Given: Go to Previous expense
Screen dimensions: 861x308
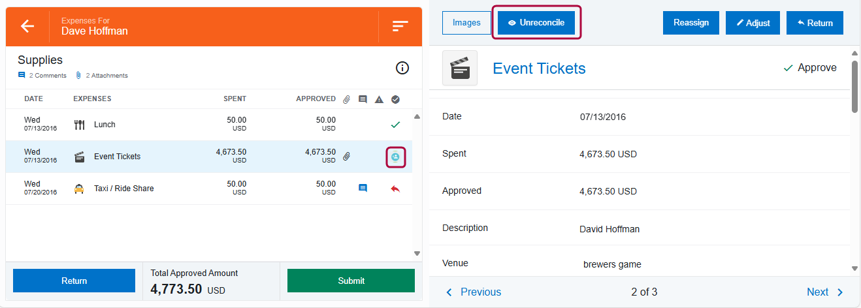Looking at the screenshot, I should click(474, 292).
